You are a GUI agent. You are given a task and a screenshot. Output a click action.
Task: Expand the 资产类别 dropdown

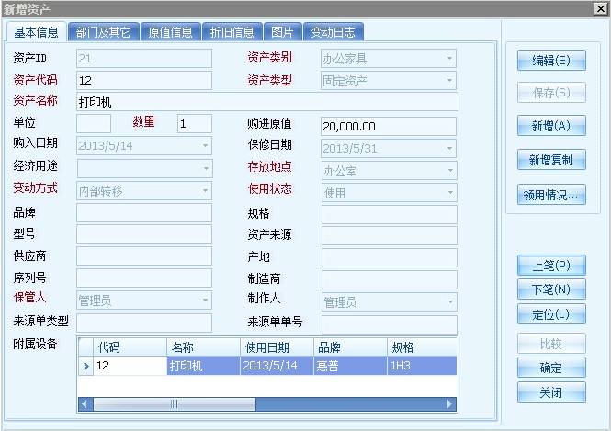(x=449, y=59)
